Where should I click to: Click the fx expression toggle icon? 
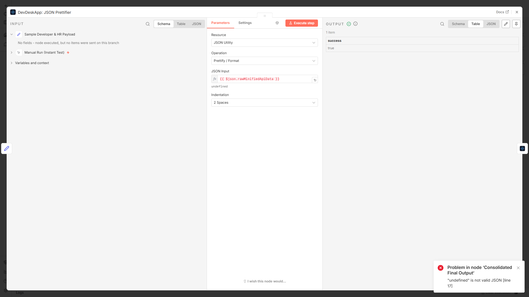click(215, 79)
